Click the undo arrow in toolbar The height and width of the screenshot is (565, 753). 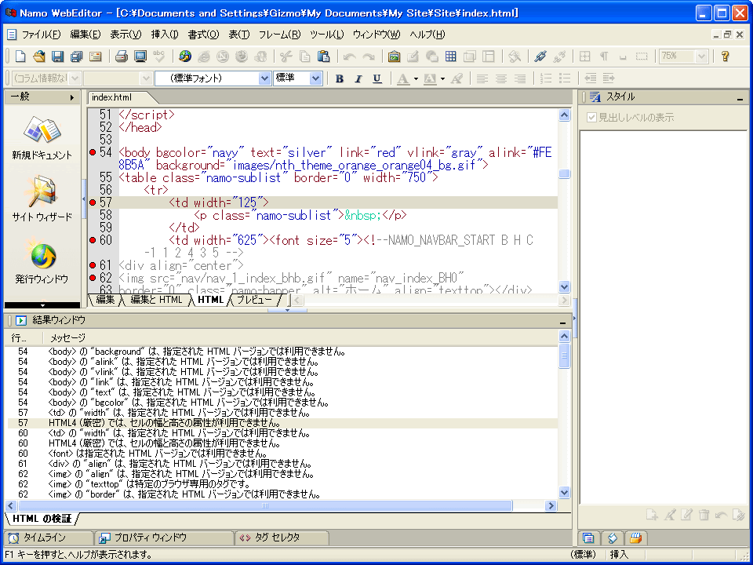pyautogui.click(x=349, y=56)
